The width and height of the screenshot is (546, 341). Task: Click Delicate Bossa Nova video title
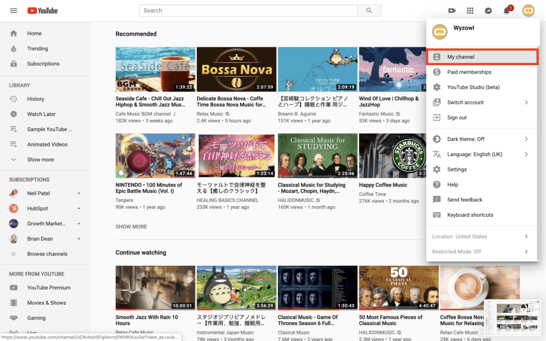click(231, 102)
